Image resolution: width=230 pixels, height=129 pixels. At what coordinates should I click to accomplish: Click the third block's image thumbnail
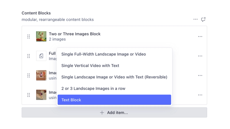pos(41,76)
